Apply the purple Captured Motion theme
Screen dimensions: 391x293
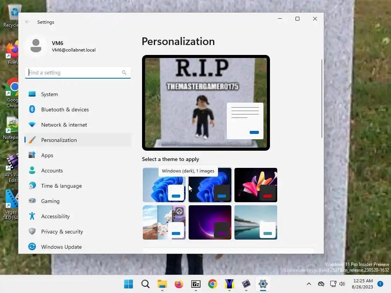coord(210,222)
